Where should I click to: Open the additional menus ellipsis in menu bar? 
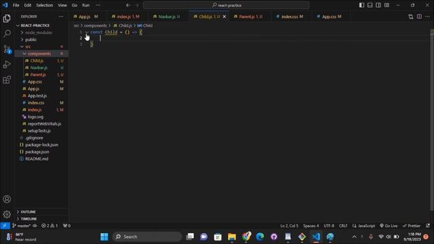pos(98,5)
